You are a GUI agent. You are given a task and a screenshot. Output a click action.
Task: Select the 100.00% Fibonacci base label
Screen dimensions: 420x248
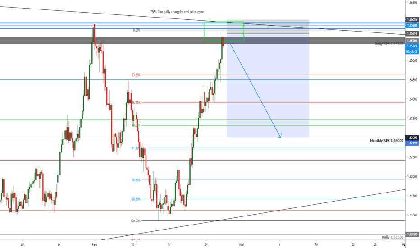pos(135,221)
